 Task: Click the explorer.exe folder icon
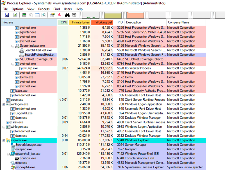[8, 140]
